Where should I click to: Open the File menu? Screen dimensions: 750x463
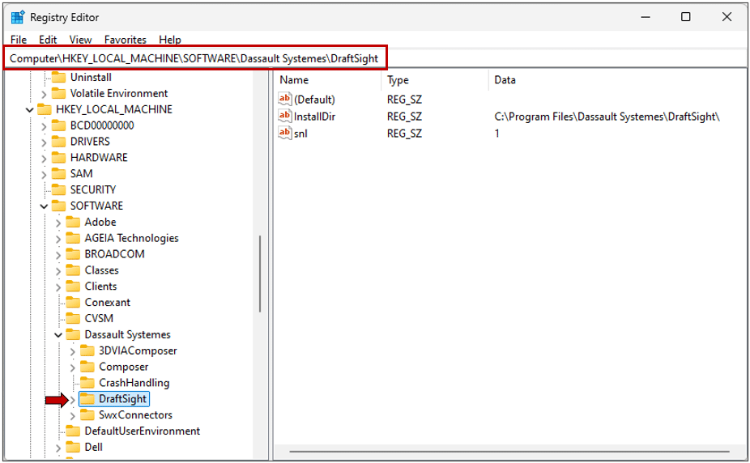(18, 40)
